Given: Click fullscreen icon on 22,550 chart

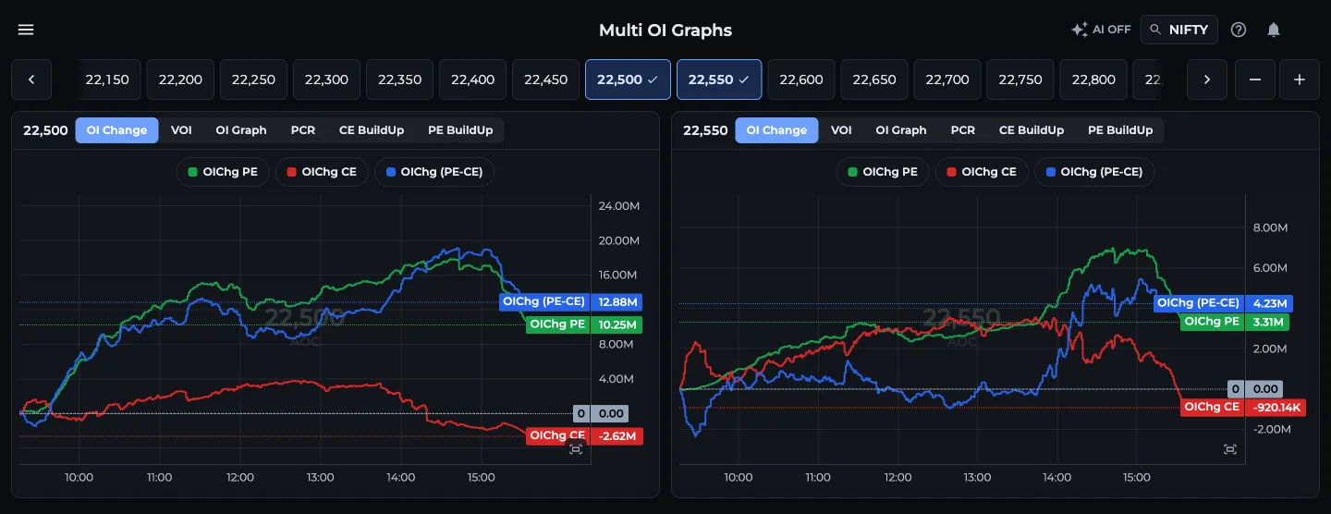Looking at the screenshot, I should point(1229,449).
